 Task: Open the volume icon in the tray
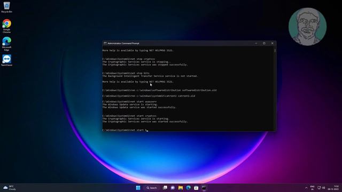coord(323,188)
